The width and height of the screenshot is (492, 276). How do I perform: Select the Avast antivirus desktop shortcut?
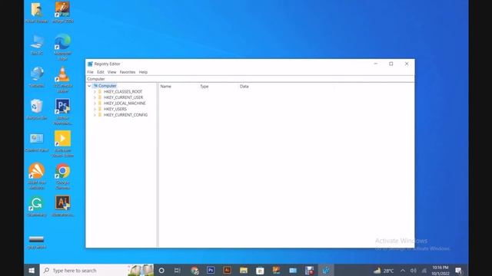37,176
